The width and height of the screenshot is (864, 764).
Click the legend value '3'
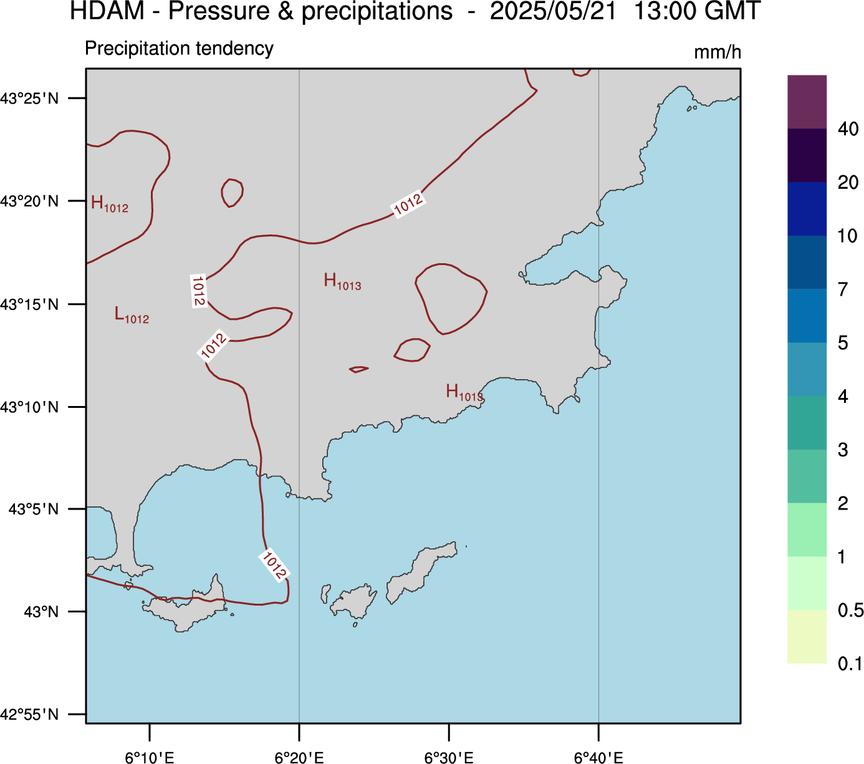(x=843, y=450)
